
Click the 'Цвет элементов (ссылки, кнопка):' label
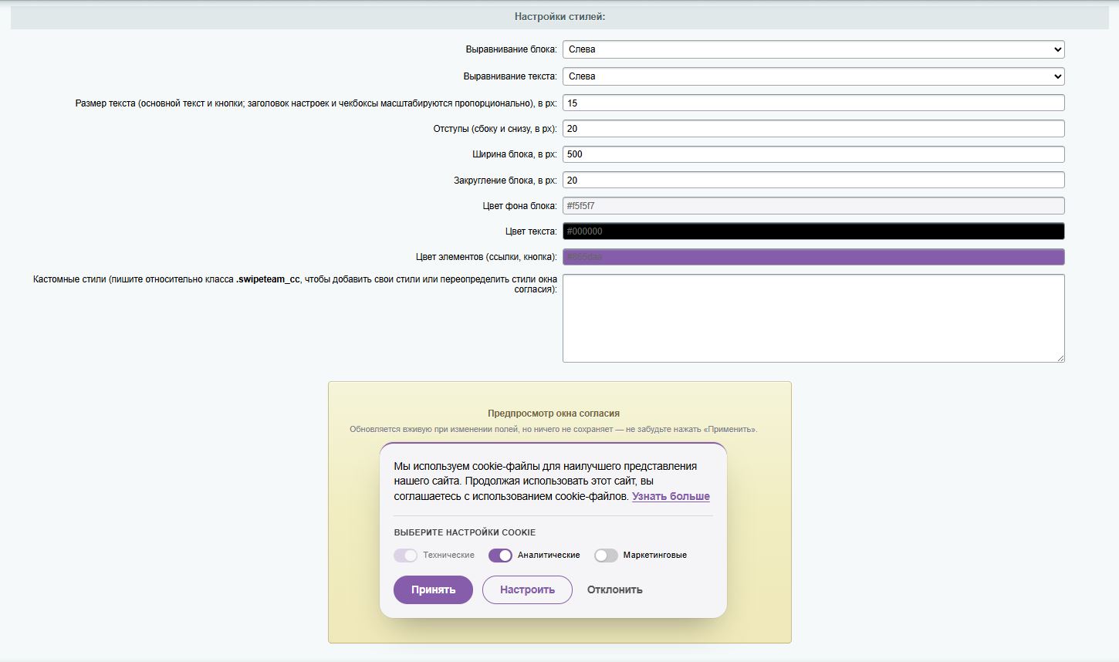point(486,257)
